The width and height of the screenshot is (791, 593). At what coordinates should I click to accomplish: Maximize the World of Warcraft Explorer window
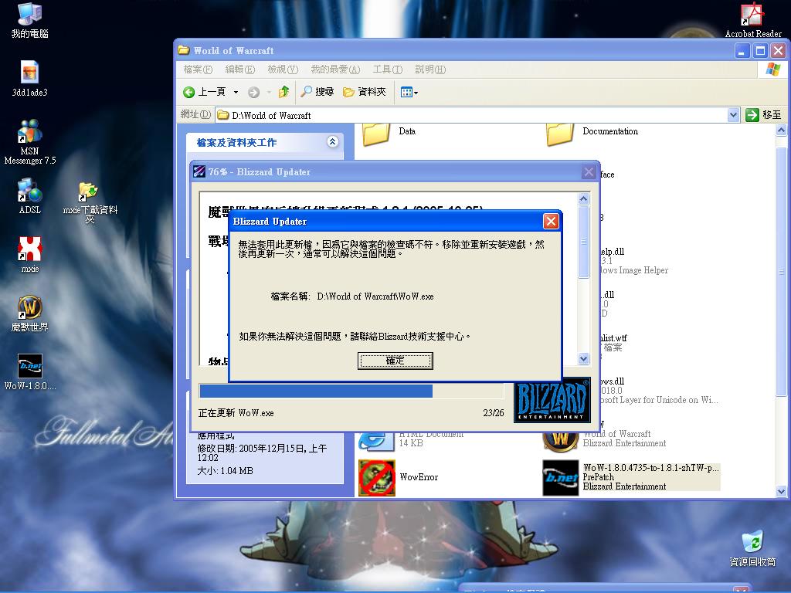click(x=760, y=50)
